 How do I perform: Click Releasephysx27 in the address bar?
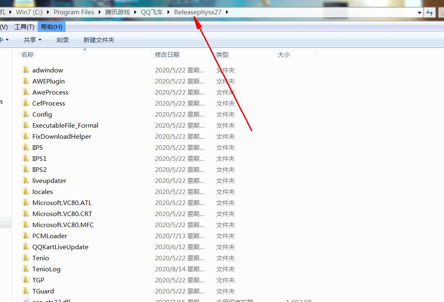198,12
